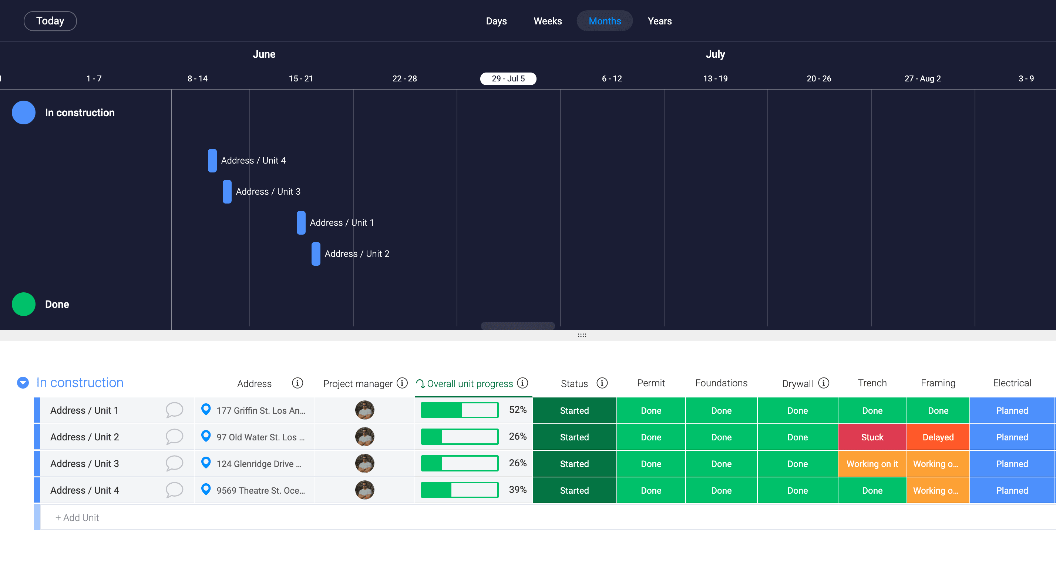Open the Started status cell for Unit 1
Screen dimensions: 1056x581
coord(574,410)
